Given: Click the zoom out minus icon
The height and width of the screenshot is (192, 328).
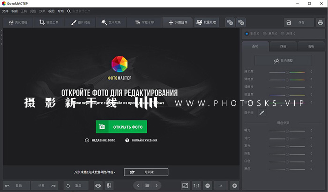Looking at the screenshot, I should pos(208,186).
